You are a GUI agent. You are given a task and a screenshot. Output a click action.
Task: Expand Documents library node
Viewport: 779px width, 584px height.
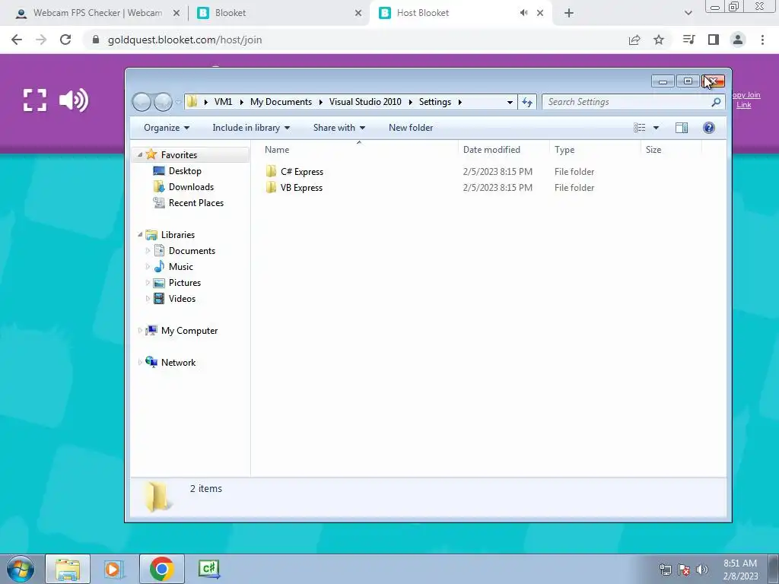tap(148, 251)
